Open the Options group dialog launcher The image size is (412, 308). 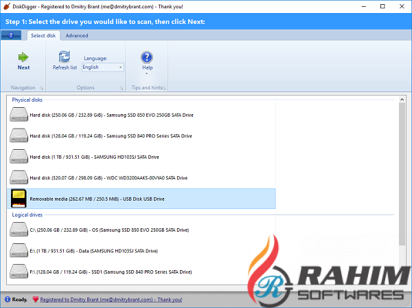tap(122, 88)
